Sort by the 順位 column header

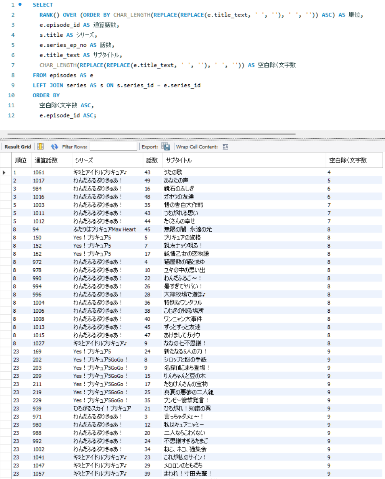21,160
